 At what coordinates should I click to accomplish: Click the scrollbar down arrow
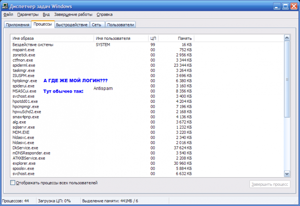[287, 174]
